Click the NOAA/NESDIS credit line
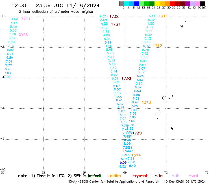Viewport: 209px width, 184px height. [114, 181]
